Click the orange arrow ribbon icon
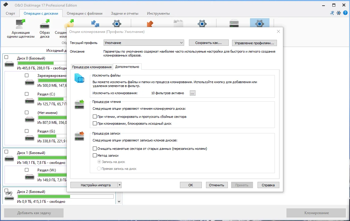 [x=150, y=23]
